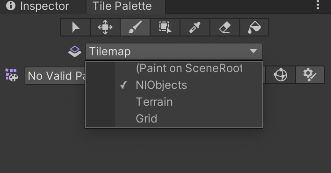
Task: Toggle the palette grid gizmo globe icon
Action: point(281,75)
